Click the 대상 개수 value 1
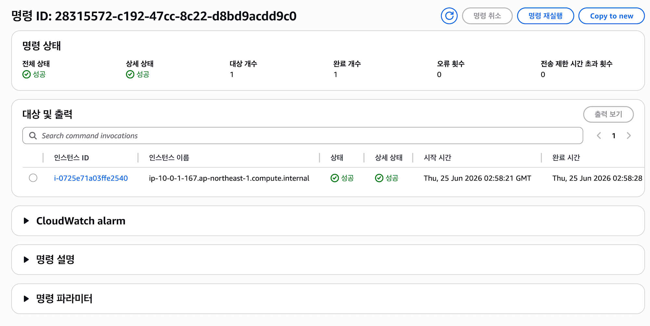The width and height of the screenshot is (650, 326). tap(232, 75)
